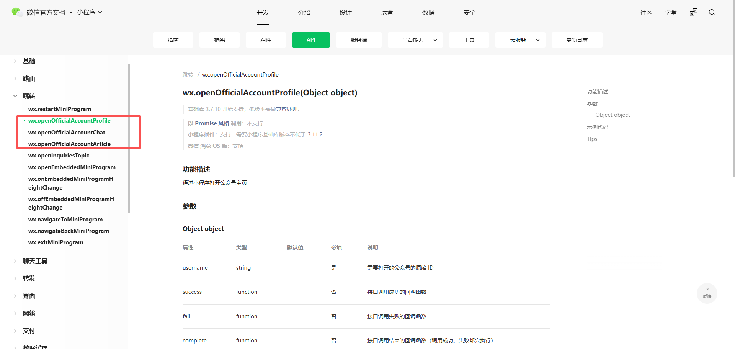Switch to the 开发 top tab
Viewport: 735px width, 349px height.
(x=263, y=13)
